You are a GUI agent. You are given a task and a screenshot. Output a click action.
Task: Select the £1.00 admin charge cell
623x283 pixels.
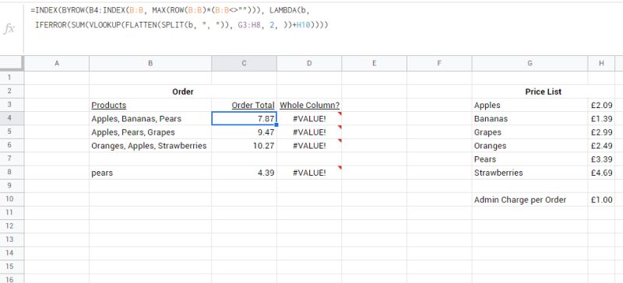tap(601, 200)
